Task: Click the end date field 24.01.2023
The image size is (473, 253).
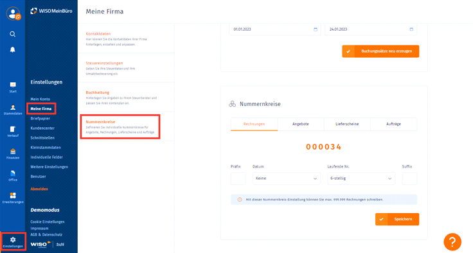Action: (371, 30)
